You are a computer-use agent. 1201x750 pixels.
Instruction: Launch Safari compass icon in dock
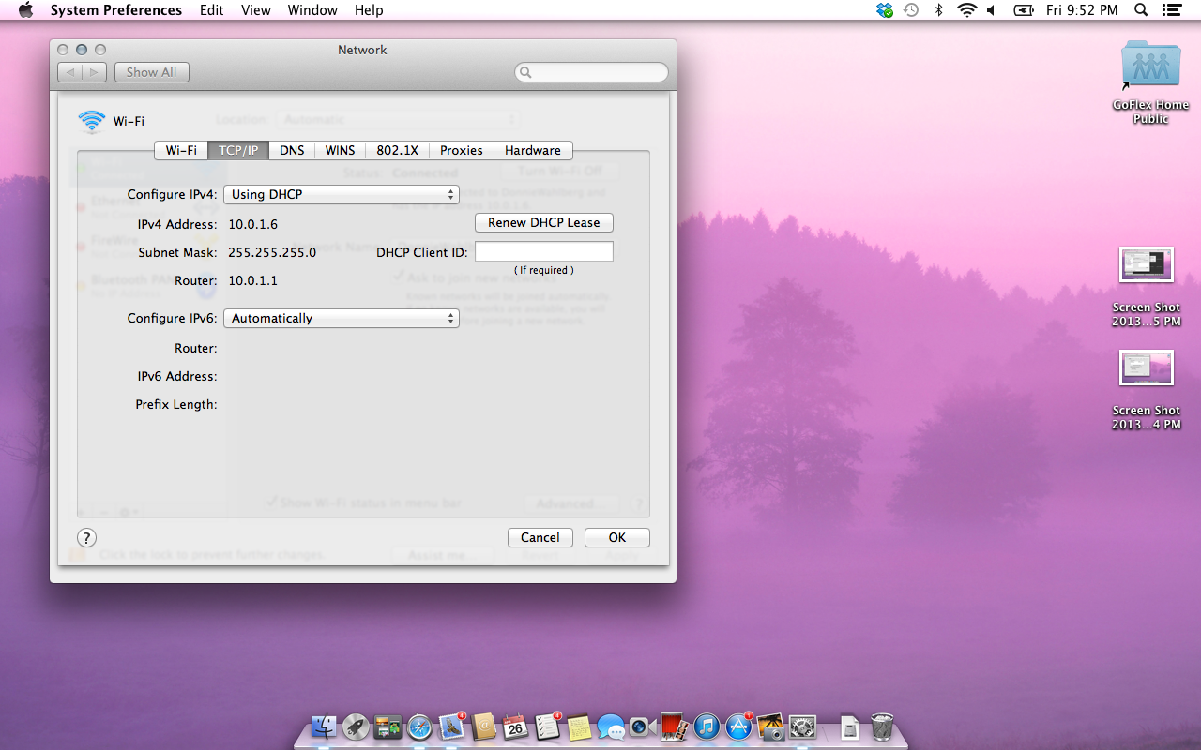[x=419, y=727]
